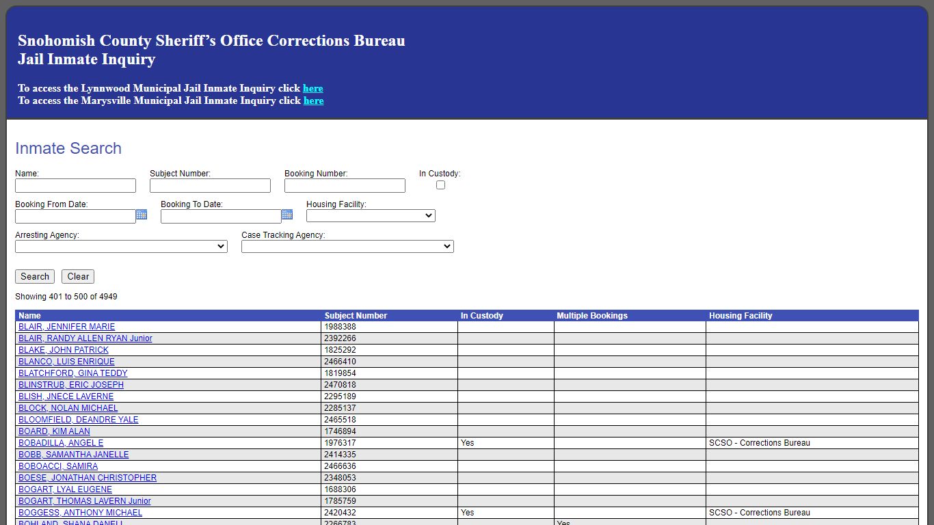Select subject number 2465518 cell
The height and width of the screenshot is (525, 934).
tap(390, 420)
